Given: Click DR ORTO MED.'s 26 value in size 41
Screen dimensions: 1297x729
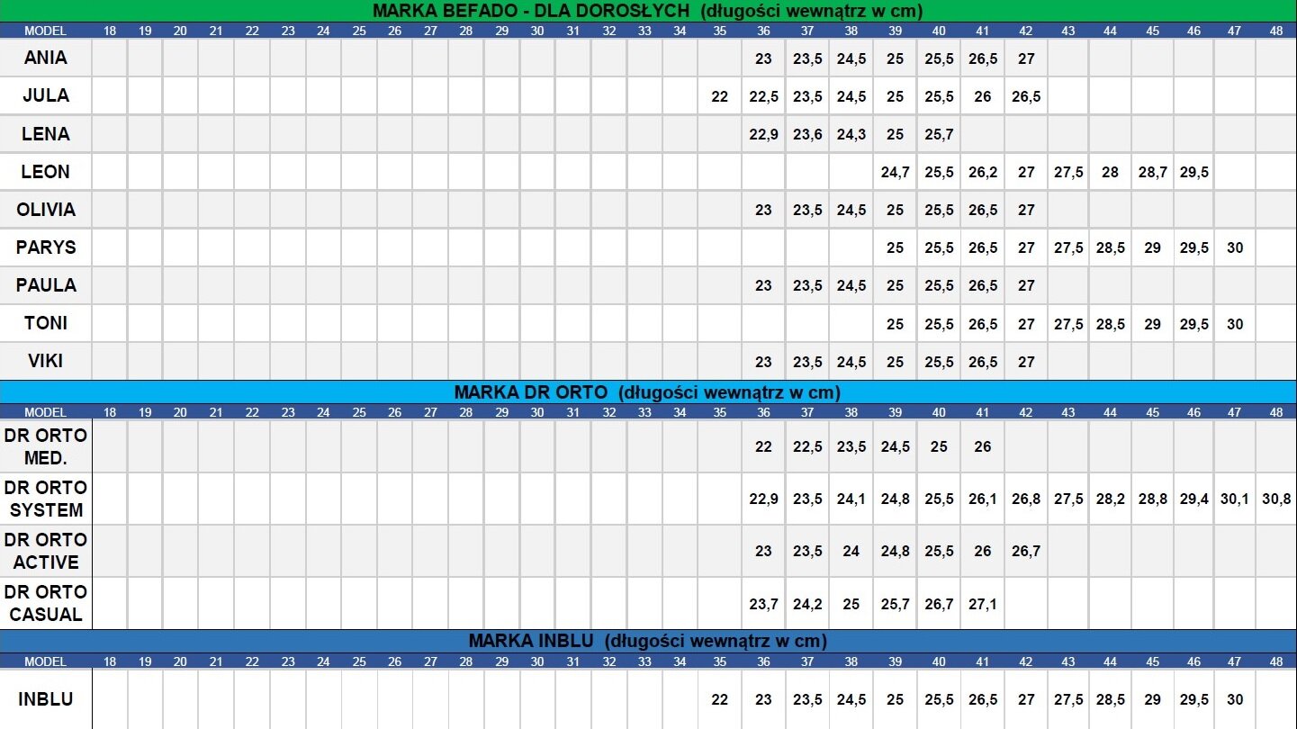Looking at the screenshot, I should click(x=983, y=446).
